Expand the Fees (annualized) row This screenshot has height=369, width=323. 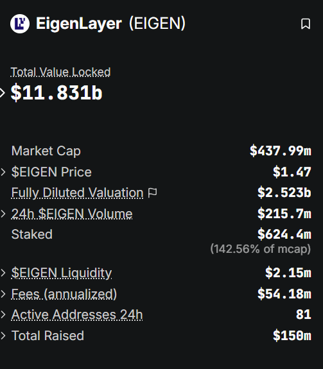(x=3, y=294)
